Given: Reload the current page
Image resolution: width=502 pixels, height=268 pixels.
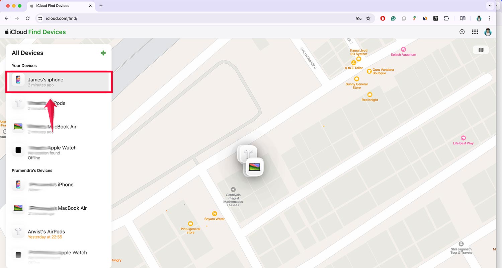Looking at the screenshot, I should (x=27, y=18).
